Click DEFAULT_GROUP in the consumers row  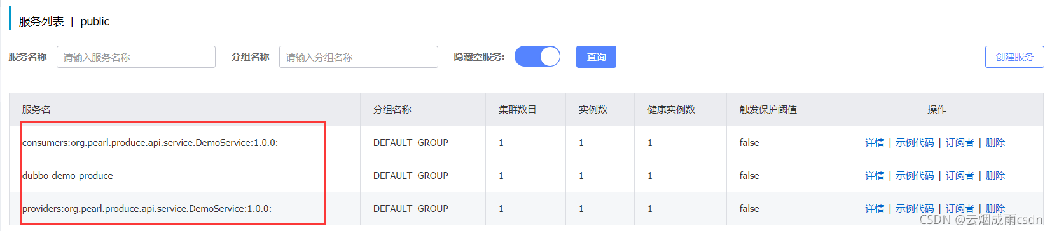[411, 143]
